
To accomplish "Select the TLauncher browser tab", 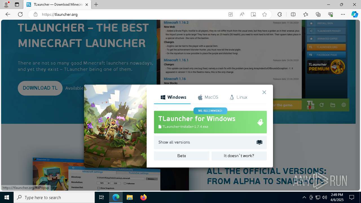I will (x=57, y=5).
